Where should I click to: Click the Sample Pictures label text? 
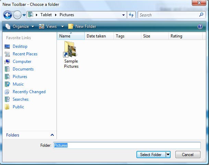coord(71,64)
